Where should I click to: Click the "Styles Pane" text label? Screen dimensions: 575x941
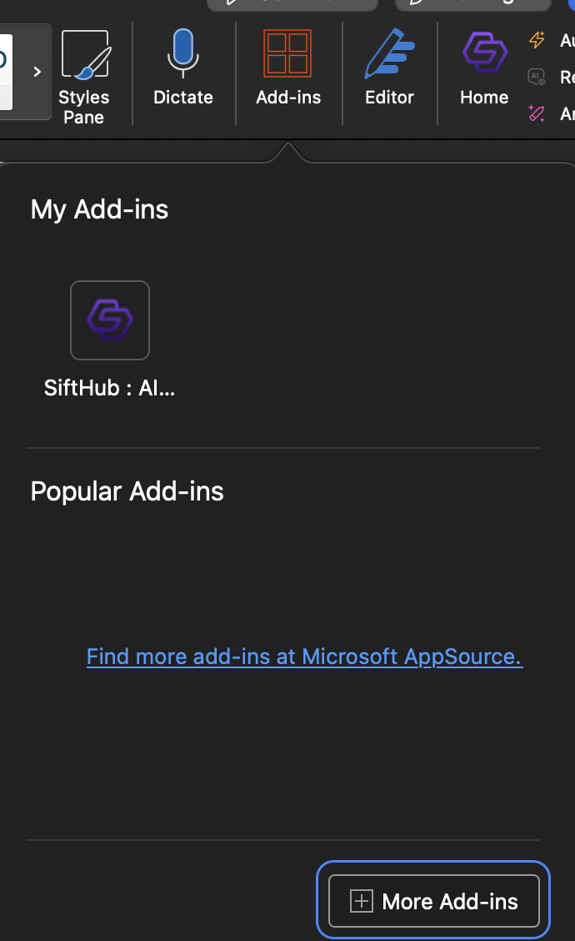[x=84, y=108]
